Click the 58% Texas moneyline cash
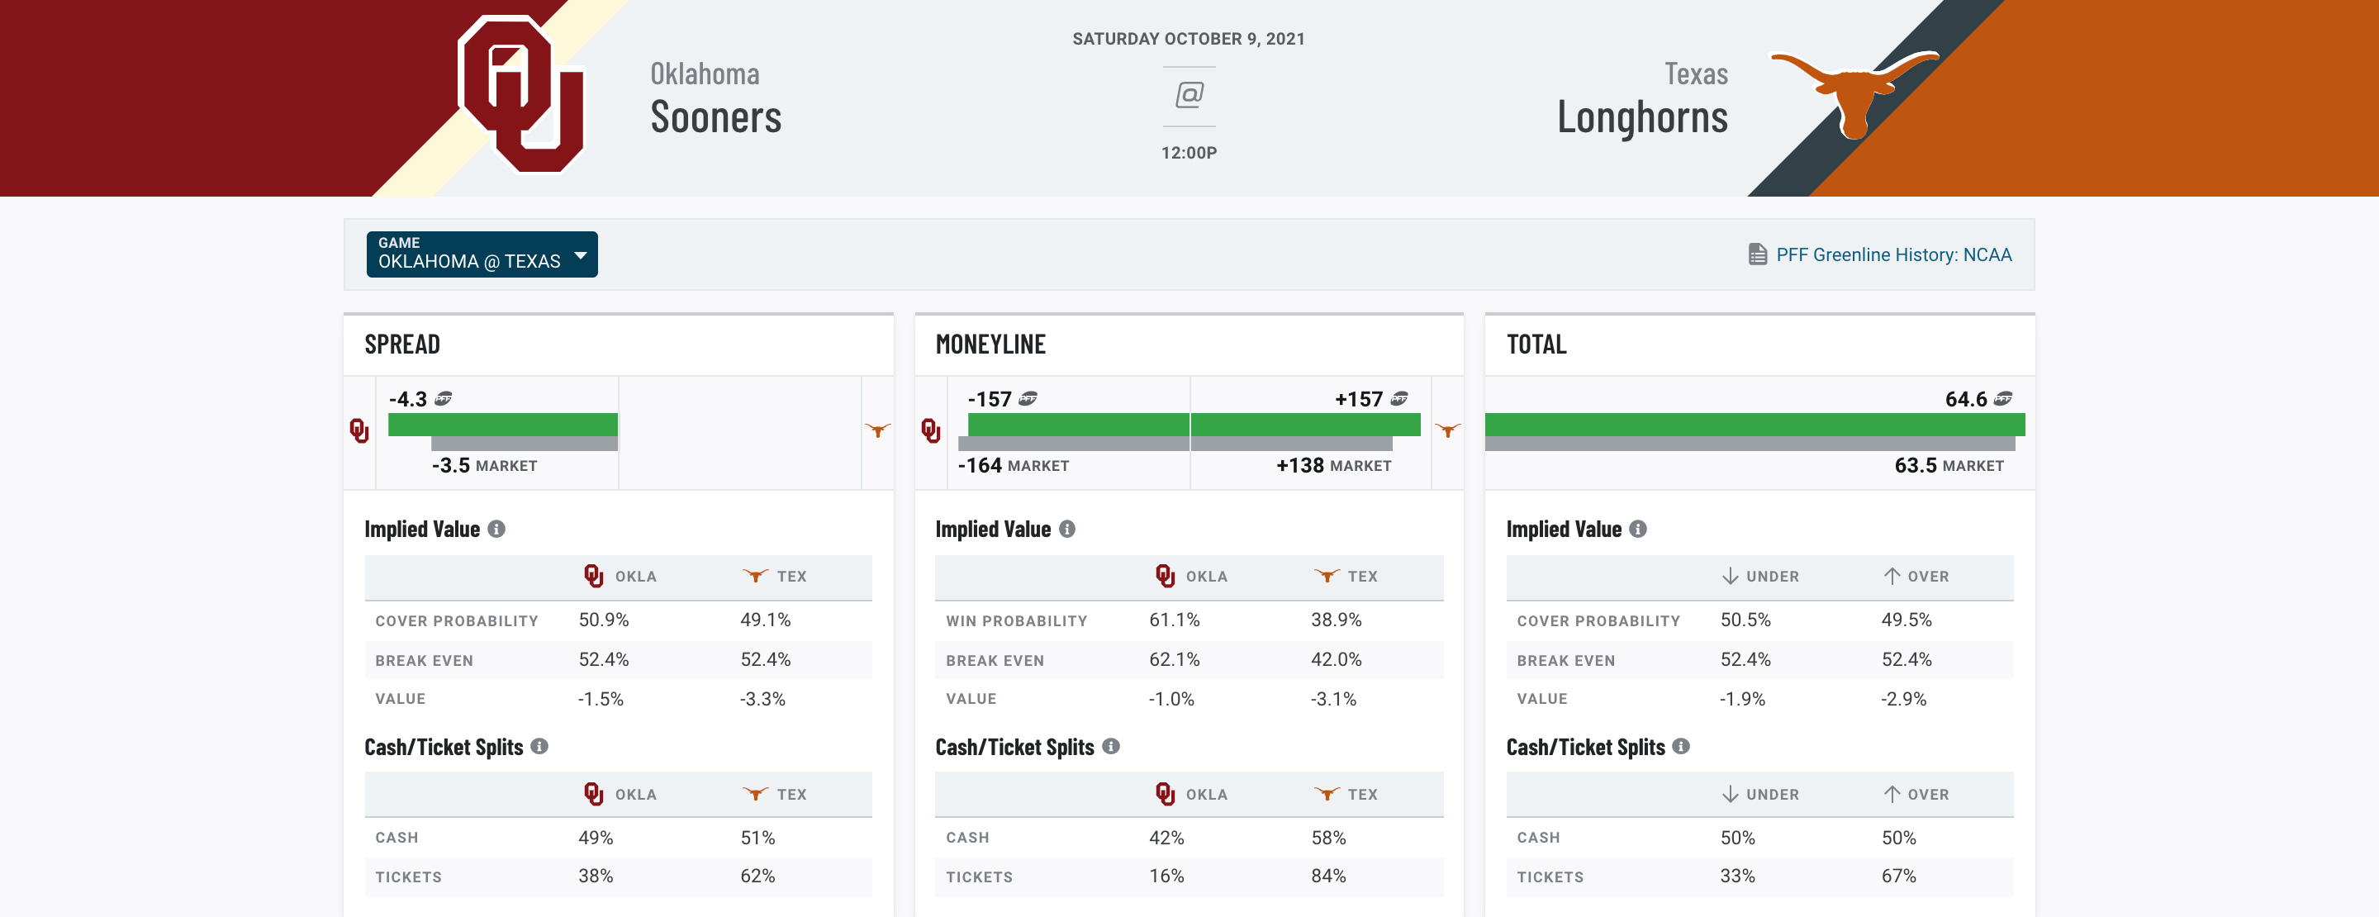 (x=1328, y=838)
